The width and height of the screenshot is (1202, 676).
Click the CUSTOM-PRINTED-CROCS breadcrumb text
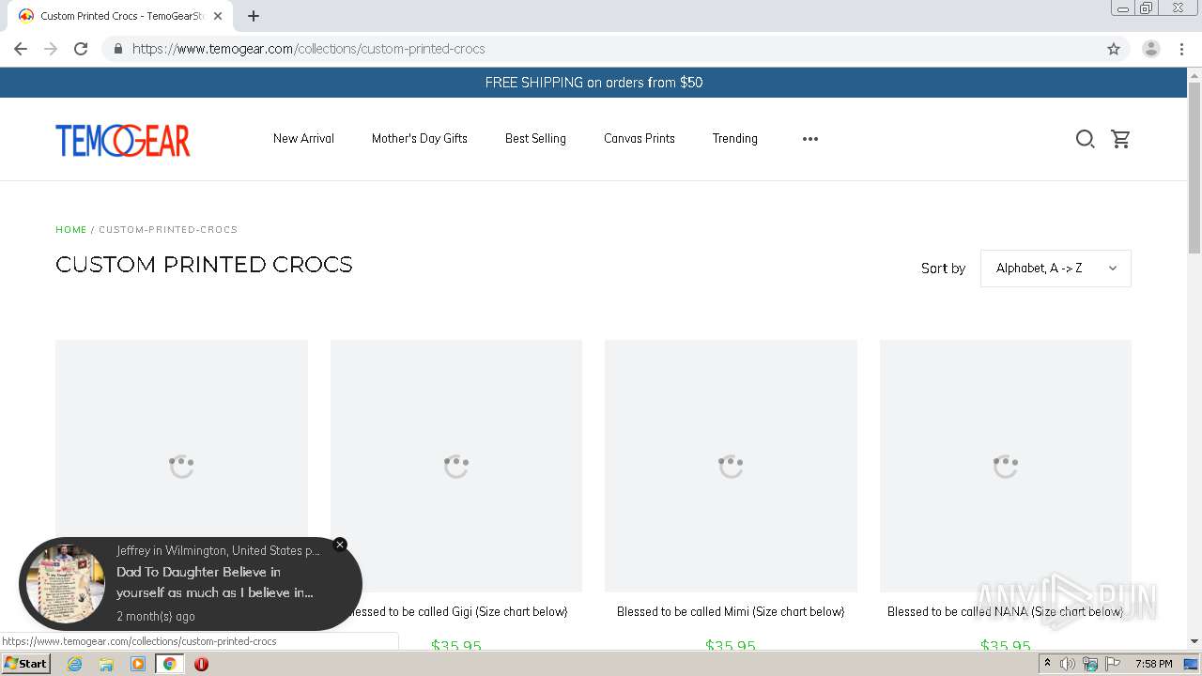coord(168,229)
